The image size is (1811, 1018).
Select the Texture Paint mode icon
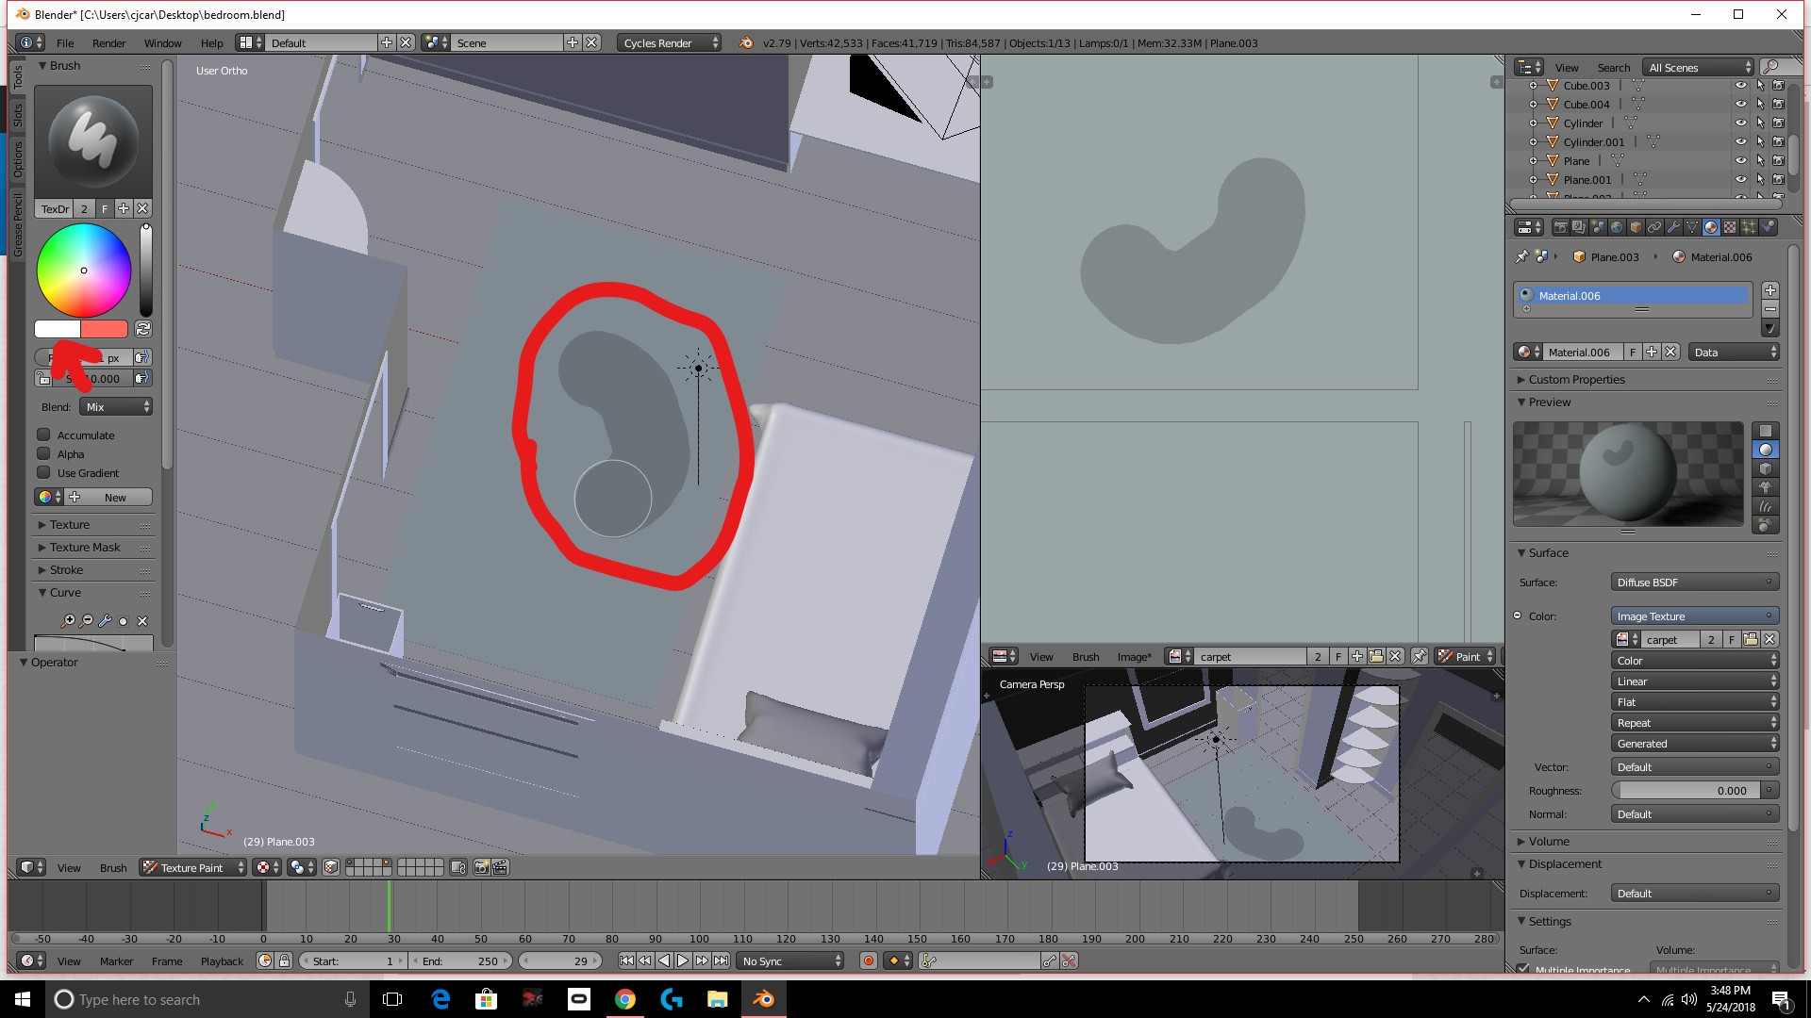pos(148,866)
